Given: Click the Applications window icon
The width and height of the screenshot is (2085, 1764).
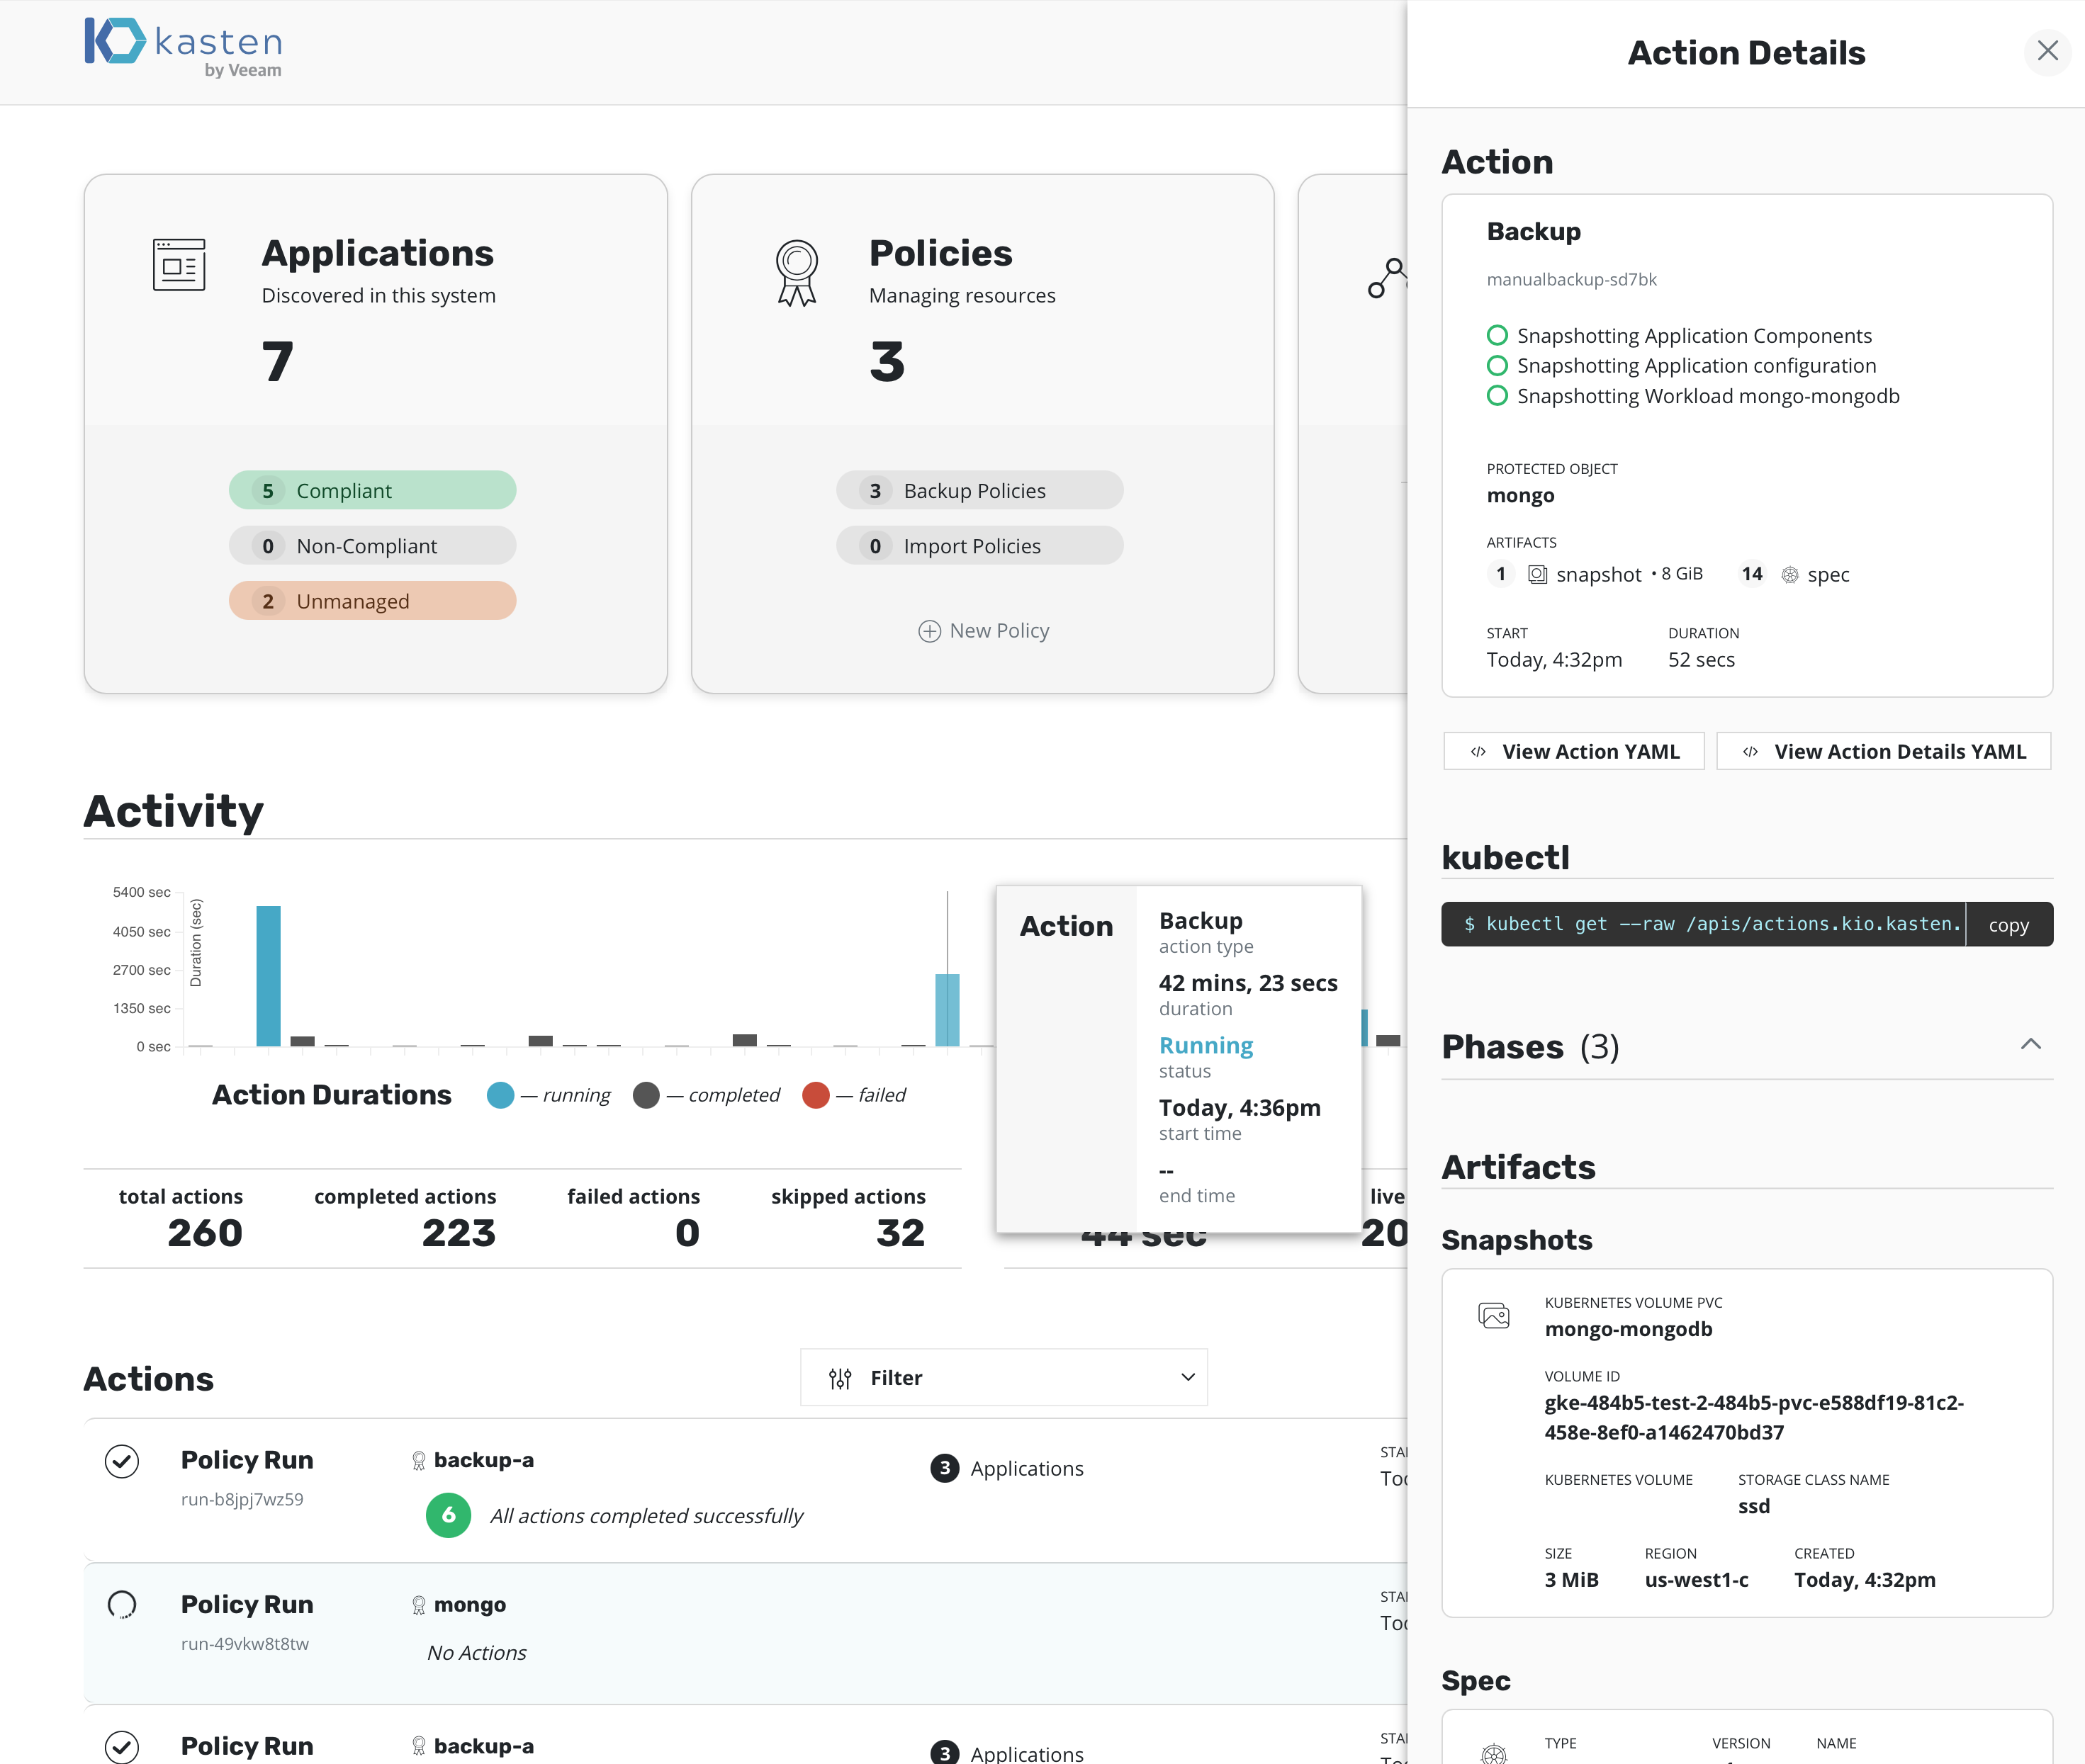Looking at the screenshot, I should click(179, 265).
